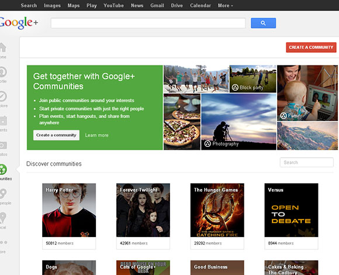
Task: Focus the Discover communities search box
Action: coord(307,162)
